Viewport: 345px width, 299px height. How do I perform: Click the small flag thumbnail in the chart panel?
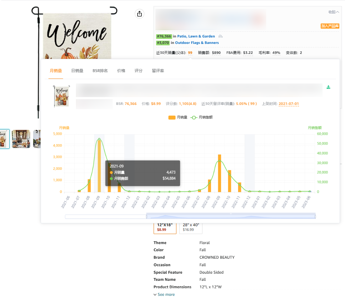click(62, 96)
